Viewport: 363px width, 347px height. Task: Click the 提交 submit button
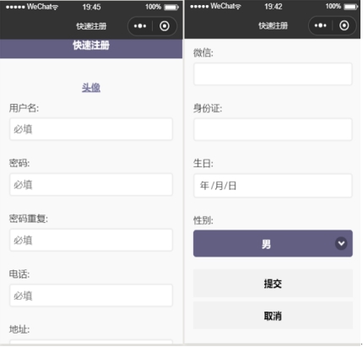(x=273, y=284)
